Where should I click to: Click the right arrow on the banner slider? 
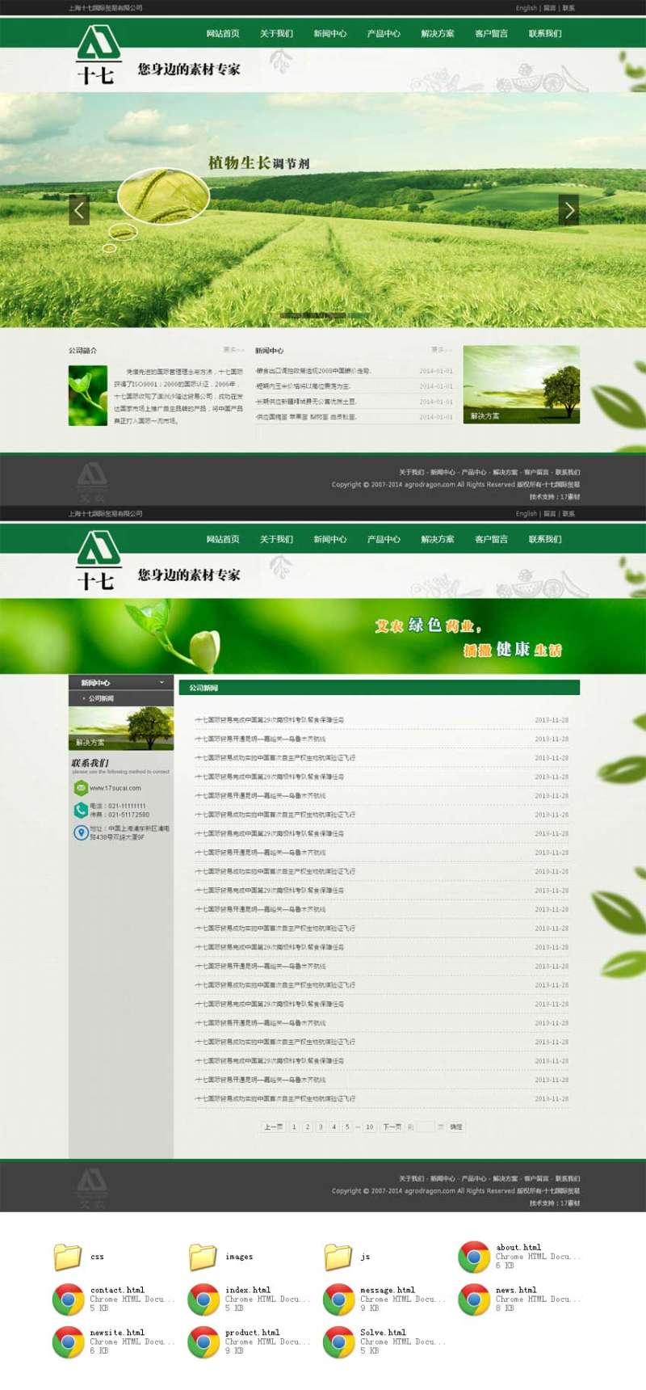[568, 210]
